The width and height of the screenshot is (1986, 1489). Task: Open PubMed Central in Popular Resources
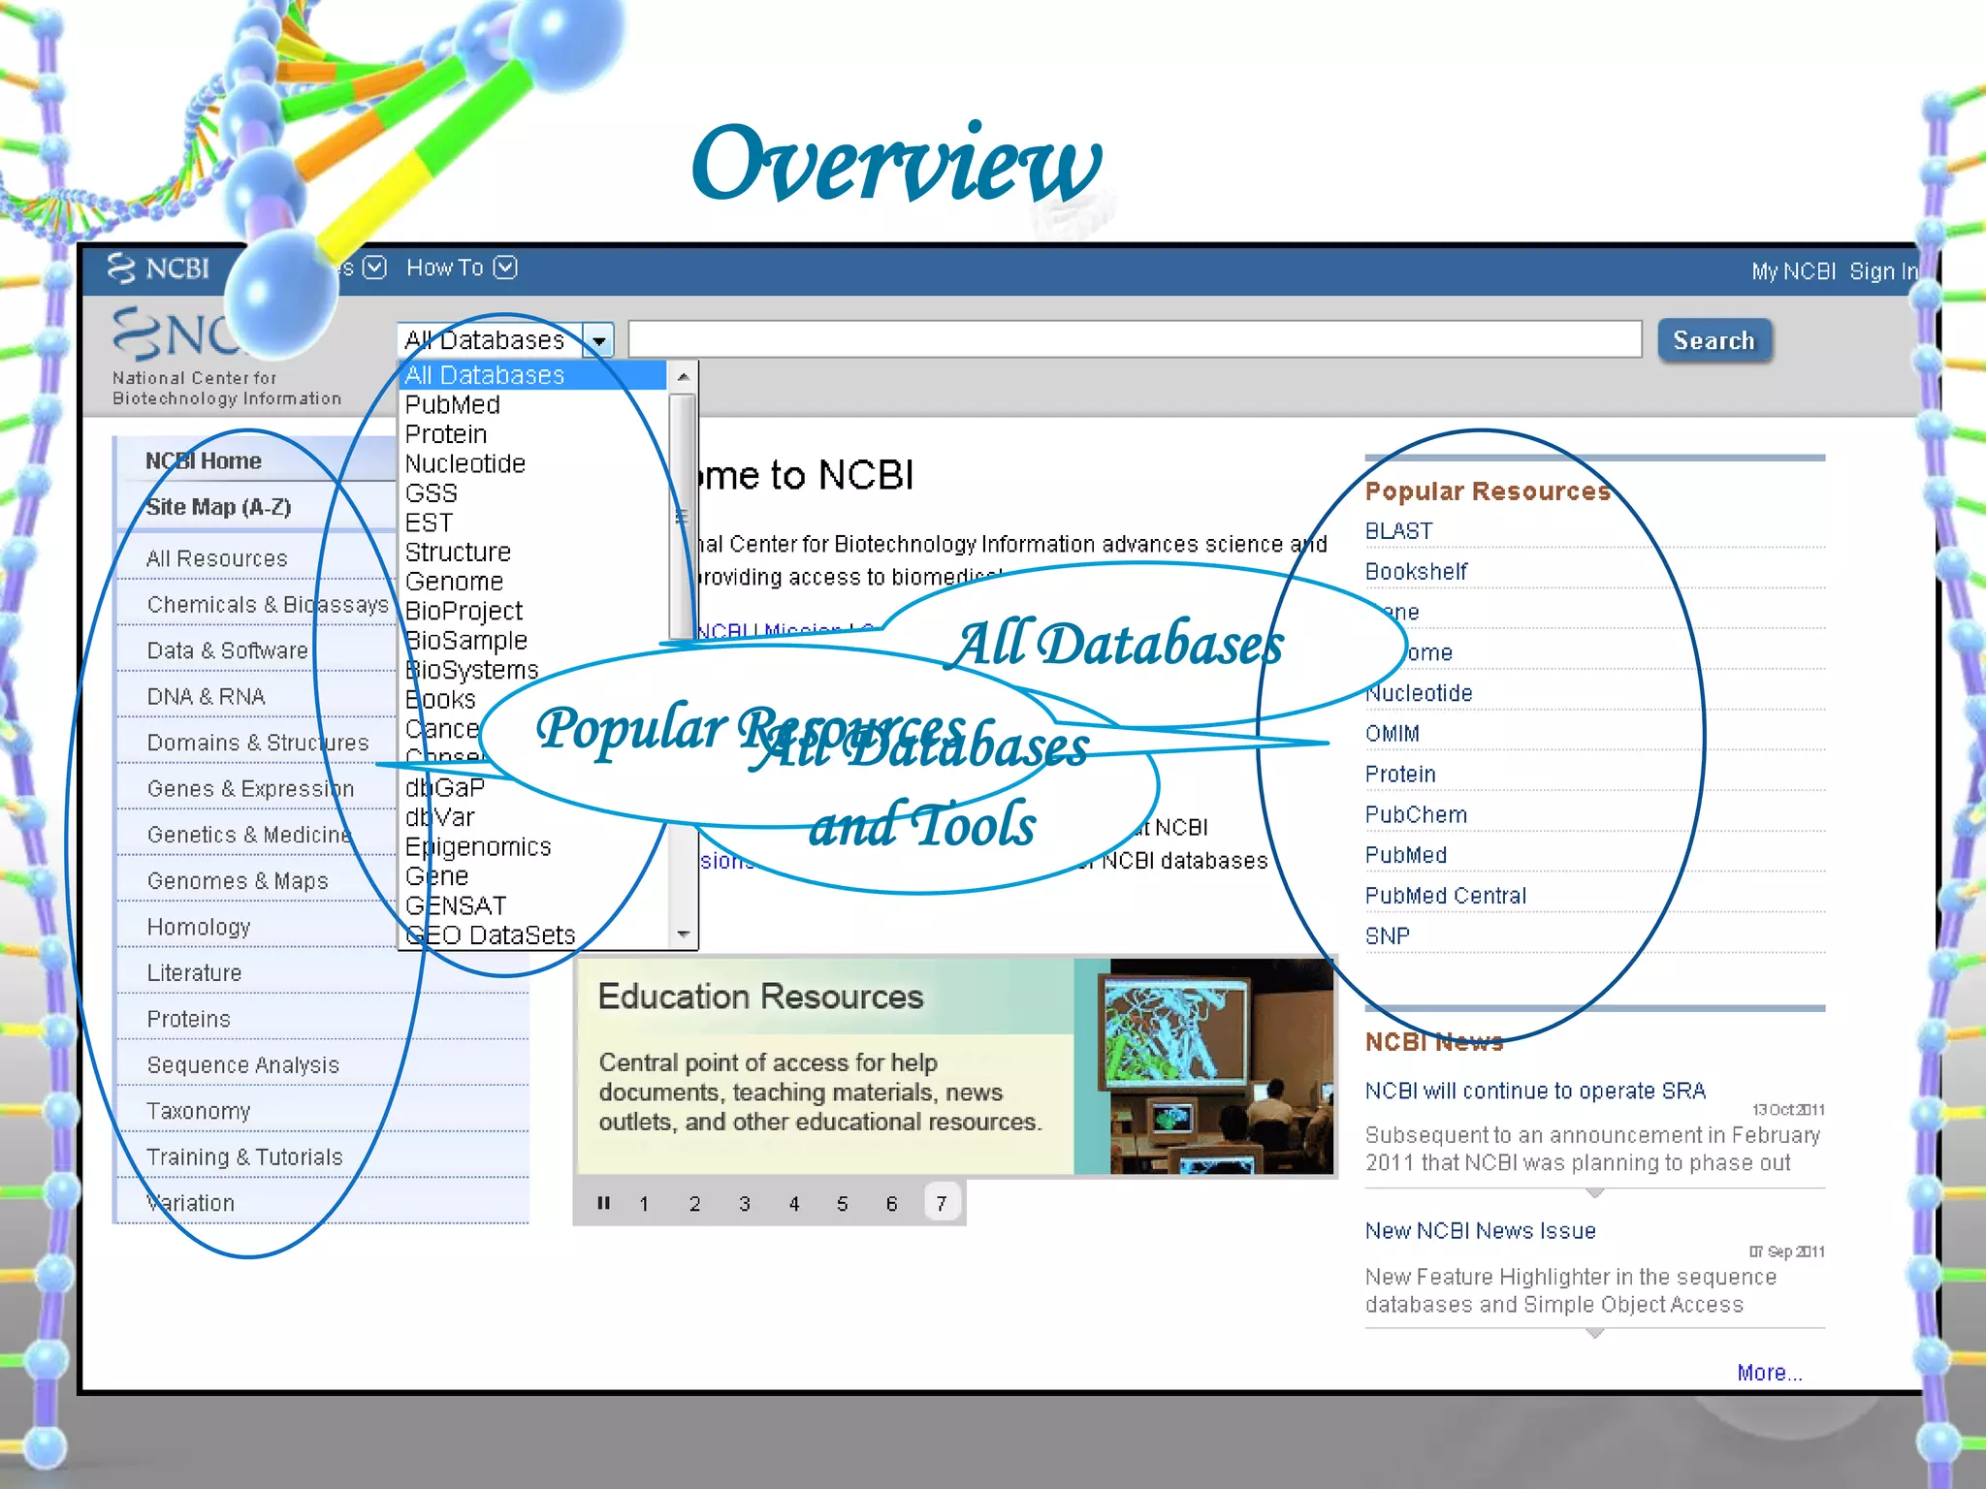tap(1445, 896)
